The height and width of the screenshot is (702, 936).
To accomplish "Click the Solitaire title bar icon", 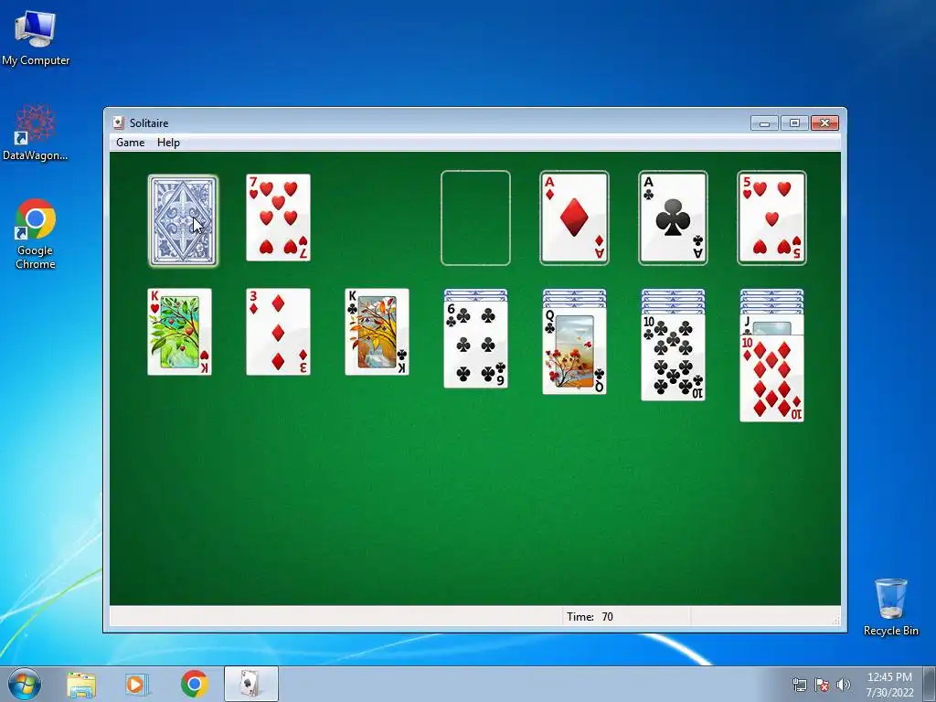I will click(x=119, y=123).
